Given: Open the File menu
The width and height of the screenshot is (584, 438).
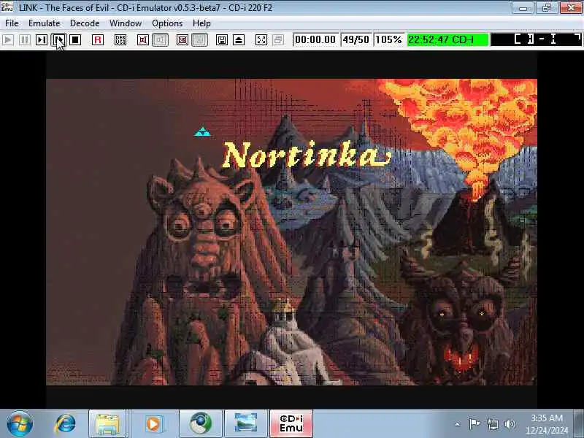Looking at the screenshot, I should pos(12,23).
